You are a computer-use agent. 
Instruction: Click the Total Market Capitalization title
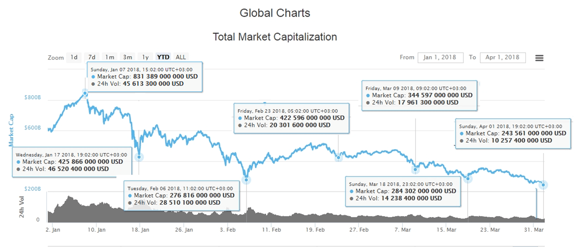(275, 37)
